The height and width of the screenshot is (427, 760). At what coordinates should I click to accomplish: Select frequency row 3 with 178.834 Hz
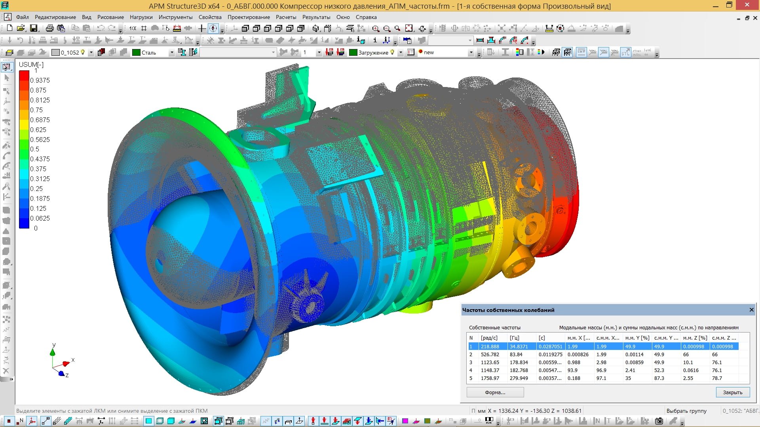coord(519,362)
